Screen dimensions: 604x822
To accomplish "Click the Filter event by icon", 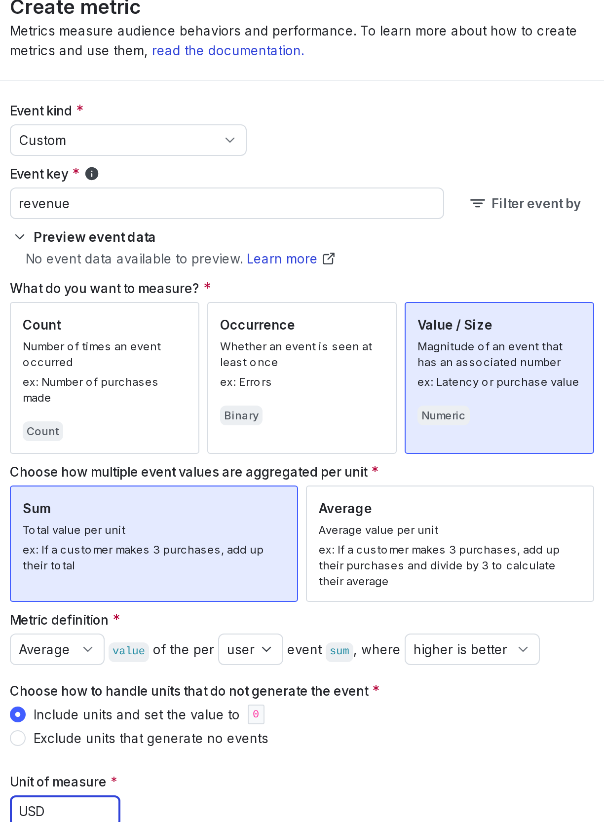I will (x=477, y=203).
